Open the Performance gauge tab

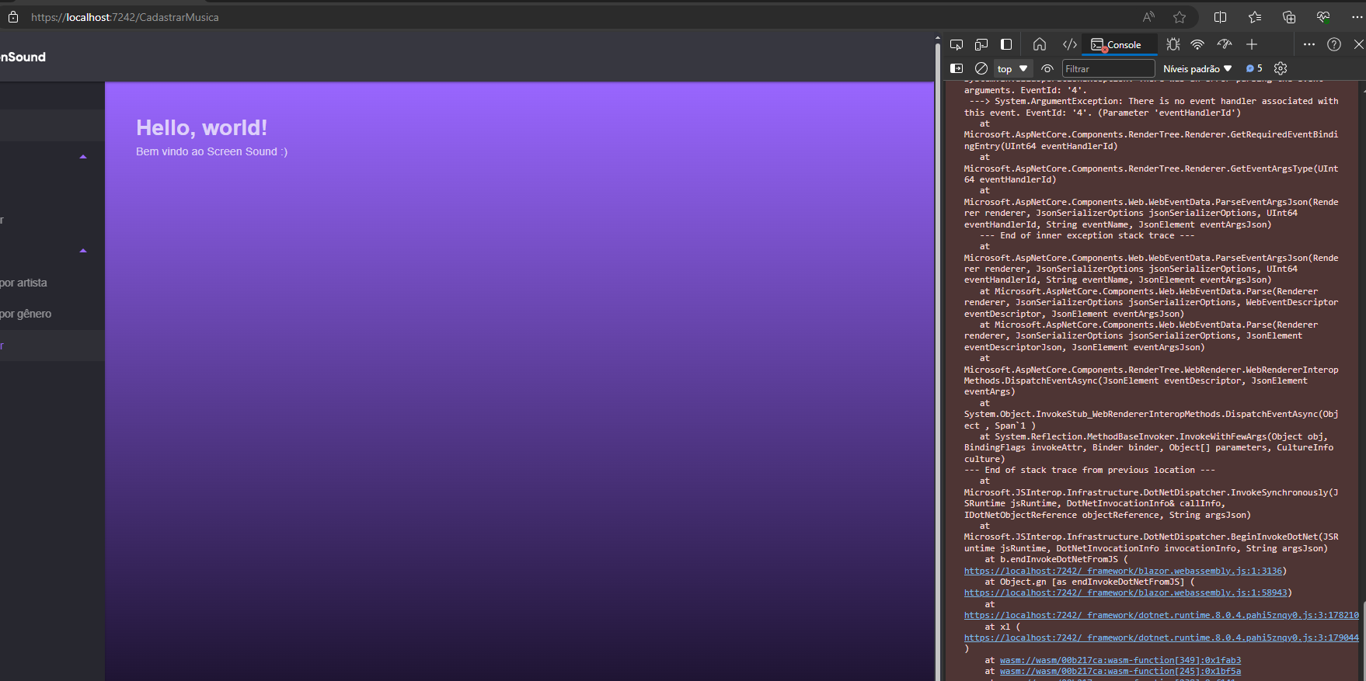point(1225,45)
